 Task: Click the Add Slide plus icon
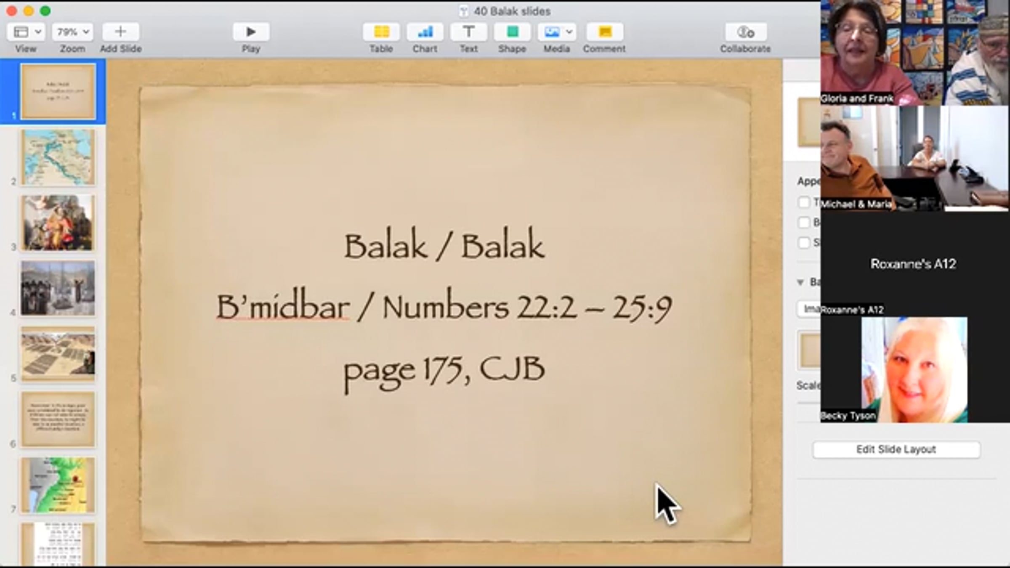coord(120,32)
